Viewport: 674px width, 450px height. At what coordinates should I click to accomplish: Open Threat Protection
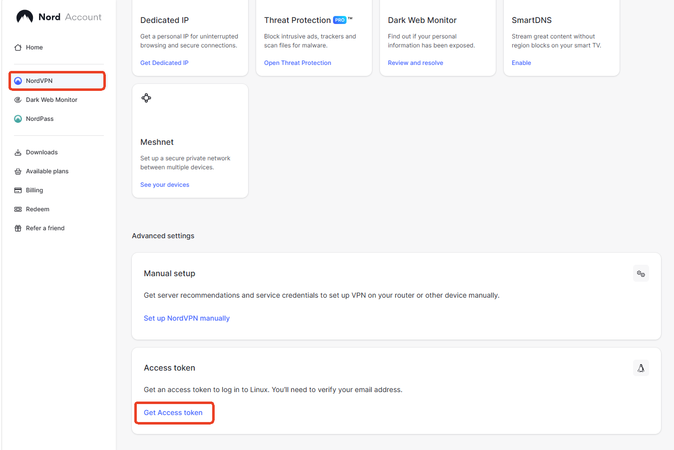pyautogui.click(x=298, y=62)
